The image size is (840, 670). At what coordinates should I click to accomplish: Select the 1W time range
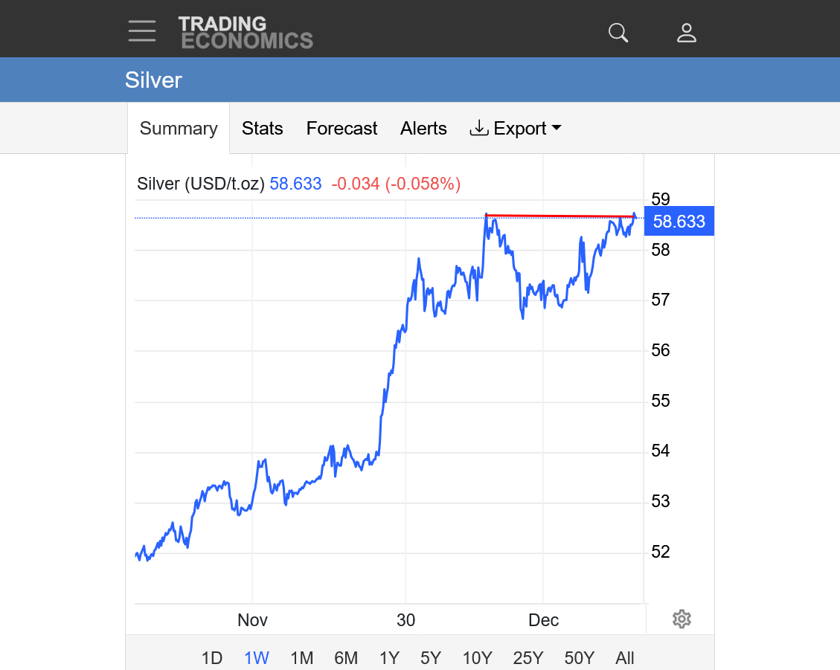[x=257, y=658]
